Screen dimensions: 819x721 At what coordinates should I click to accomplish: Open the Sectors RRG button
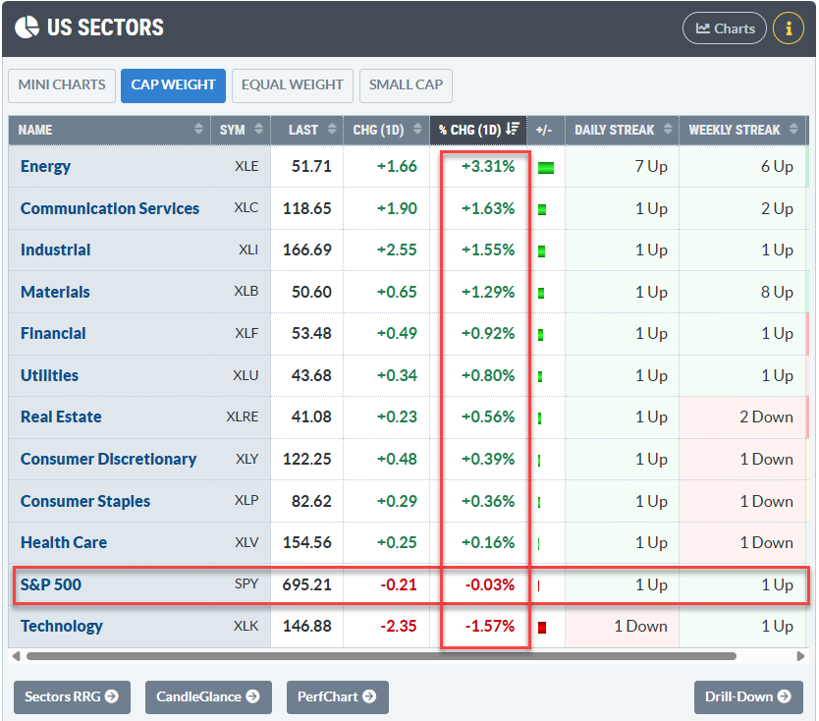pyautogui.click(x=72, y=697)
